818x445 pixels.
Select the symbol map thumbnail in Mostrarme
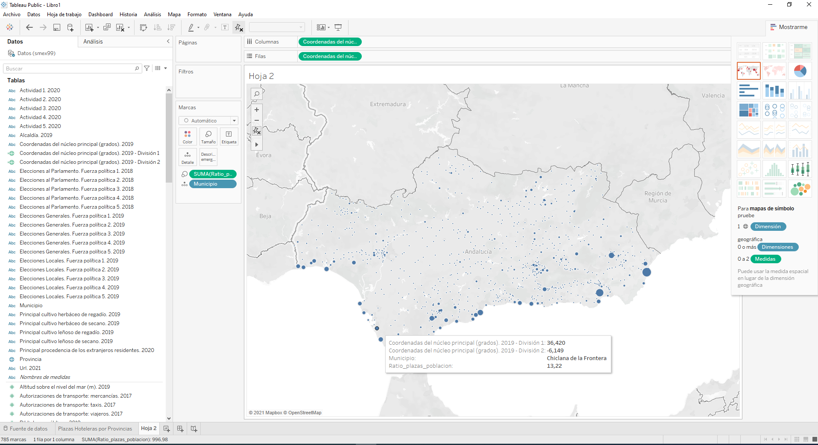[748, 70]
